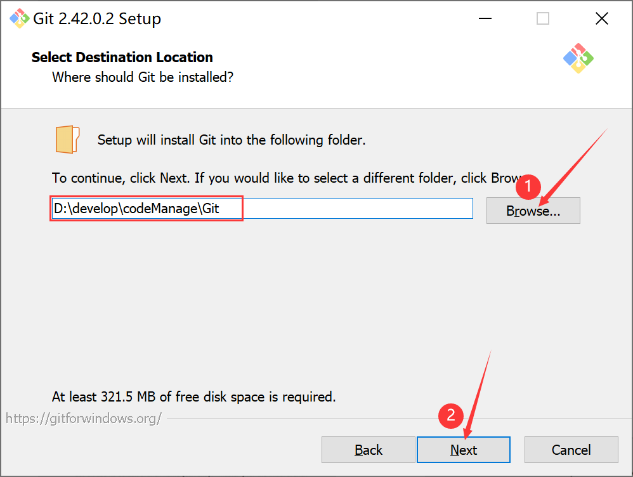Cancel the Git setup
The image size is (633, 477).
click(571, 450)
